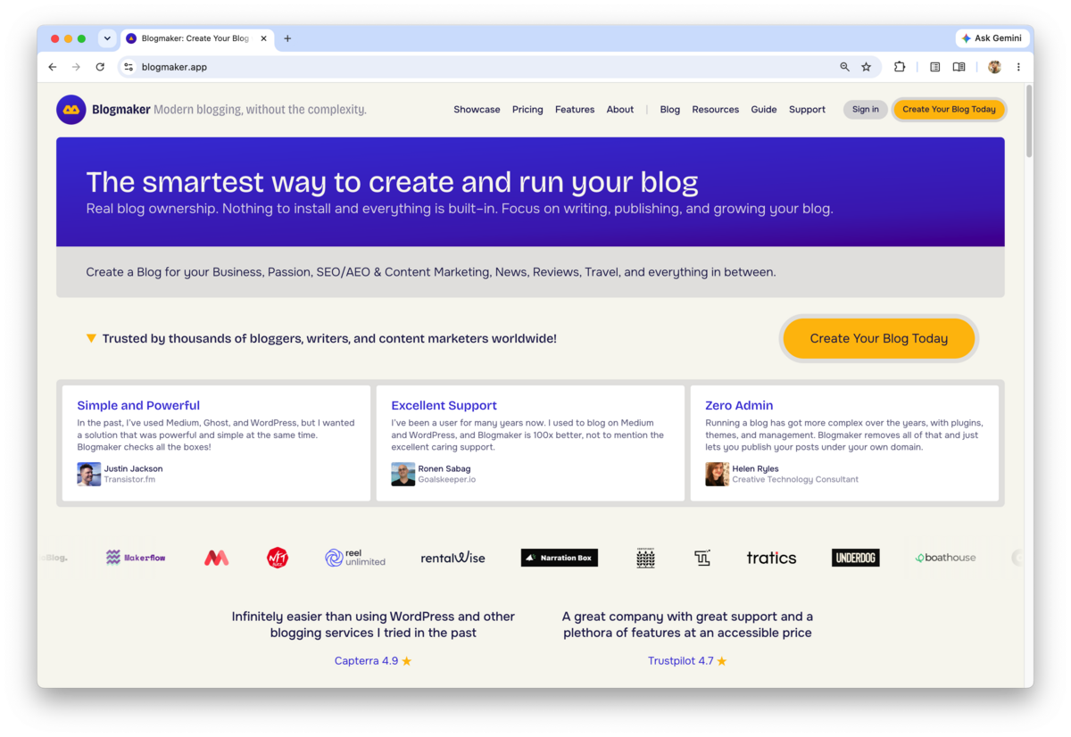This screenshot has width=1071, height=737.
Task: Open the Support nav item
Action: pyautogui.click(x=807, y=110)
